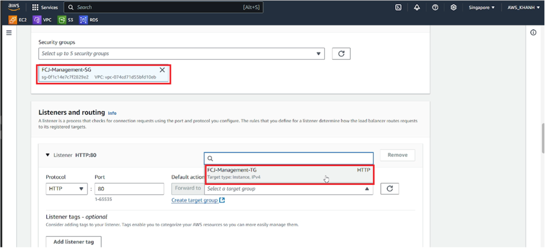
Task: Open the VPC shortcut
Action: tap(42, 20)
